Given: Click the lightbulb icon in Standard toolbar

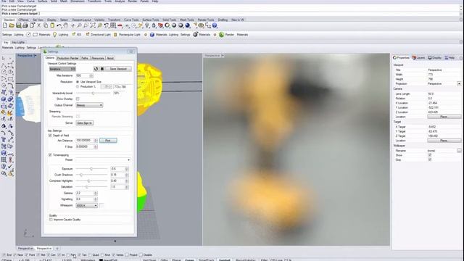Looking at the screenshot, I should (x=146, y=26).
